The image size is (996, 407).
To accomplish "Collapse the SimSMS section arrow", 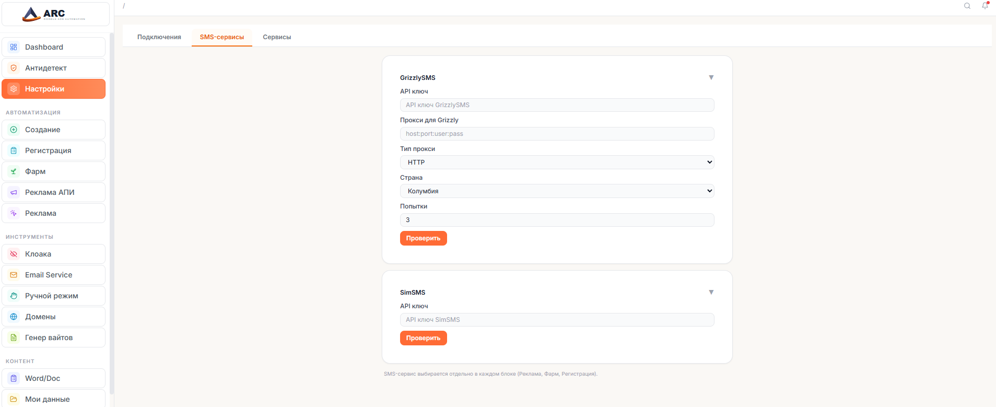I will (711, 292).
